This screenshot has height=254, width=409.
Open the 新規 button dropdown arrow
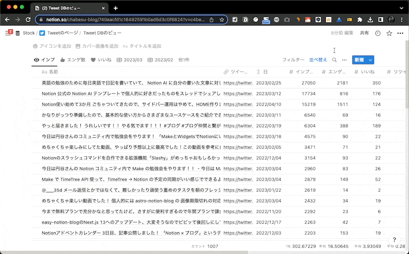click(370, 60)
